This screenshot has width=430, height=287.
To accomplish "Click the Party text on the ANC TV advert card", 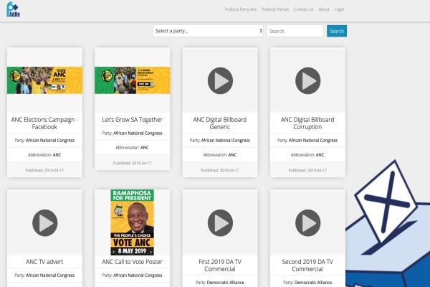I will point(44,276).
